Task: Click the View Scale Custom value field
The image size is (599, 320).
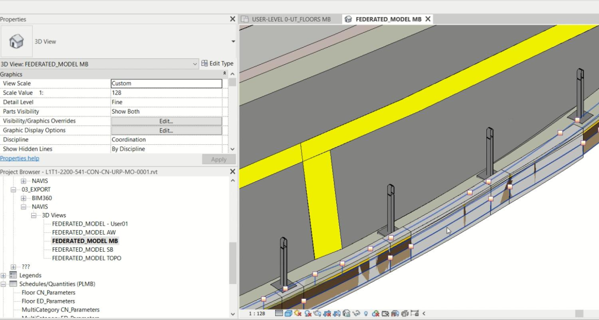Action: click(x=166, y=83)
